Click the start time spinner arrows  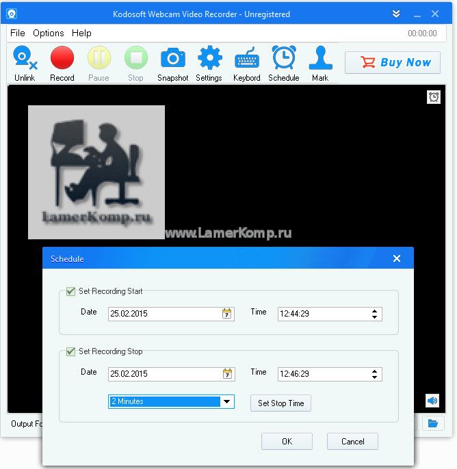coord(374,314)
